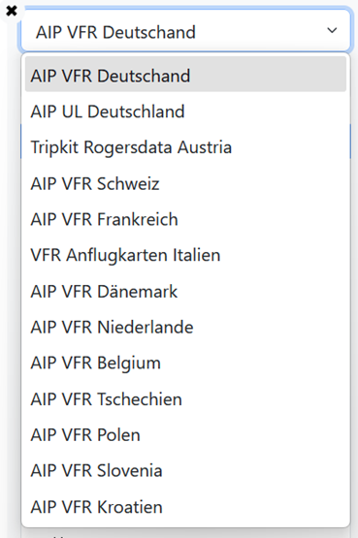Click the X close icon at top left

coord(12,11)
